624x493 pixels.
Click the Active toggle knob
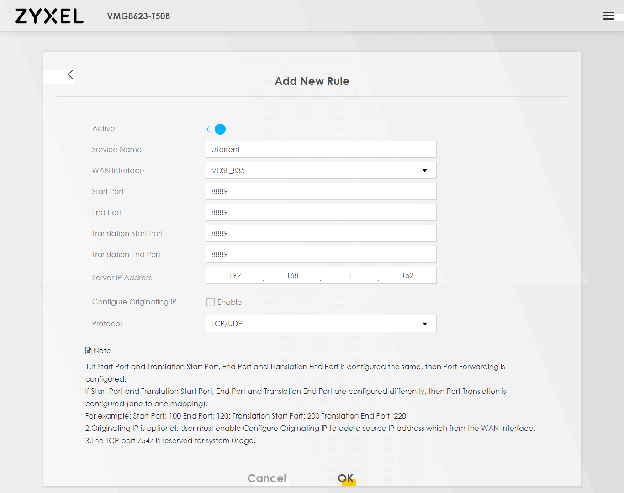[x=220, y=129]
